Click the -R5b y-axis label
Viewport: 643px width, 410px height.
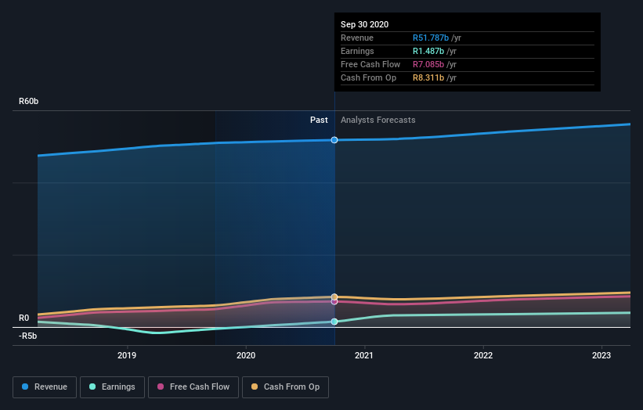tap(27, 336)
